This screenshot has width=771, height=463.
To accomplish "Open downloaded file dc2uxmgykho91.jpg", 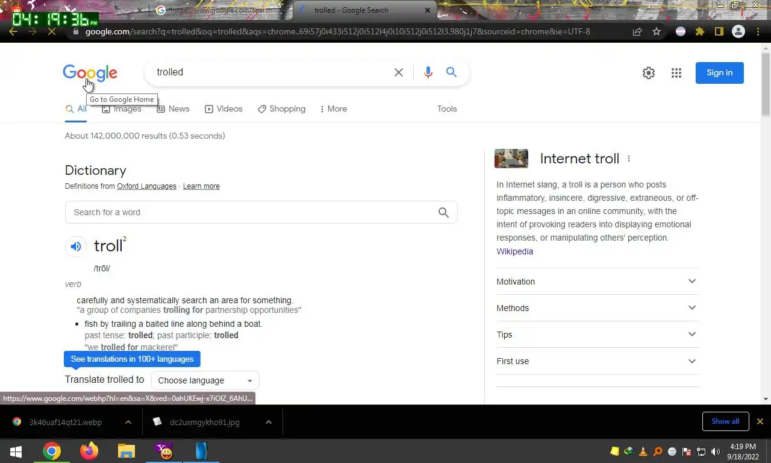I will click(x=205, y=422).
